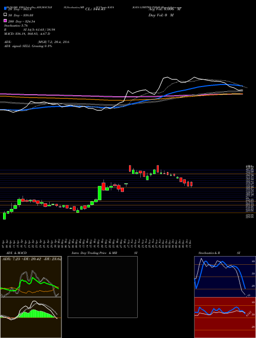Click the ADX: 7.25 +DY: 20.42 -DY: 23.62 header
Image resolution: width=256 pixels, height=338 pixels.
32,259
